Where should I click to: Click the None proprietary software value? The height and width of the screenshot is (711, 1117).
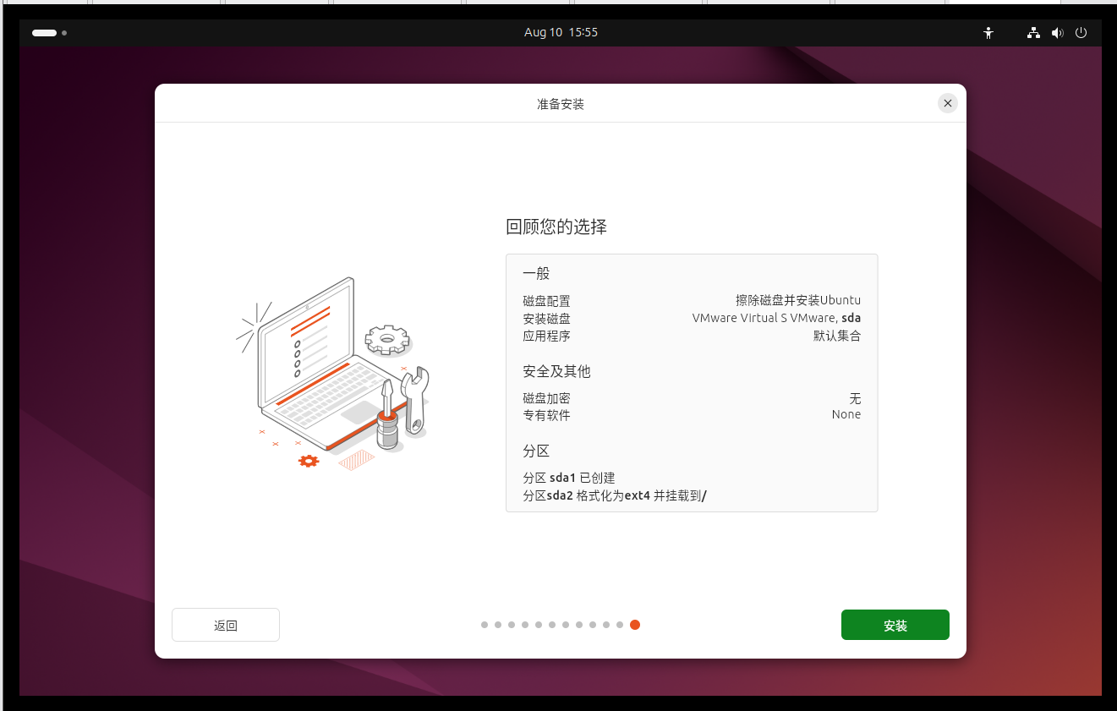846,415
